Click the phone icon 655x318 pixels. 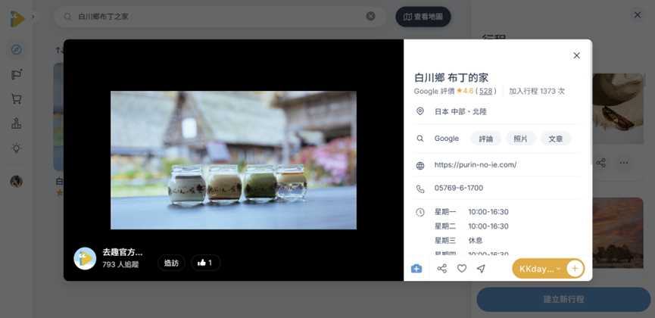(x=420, y=189)
